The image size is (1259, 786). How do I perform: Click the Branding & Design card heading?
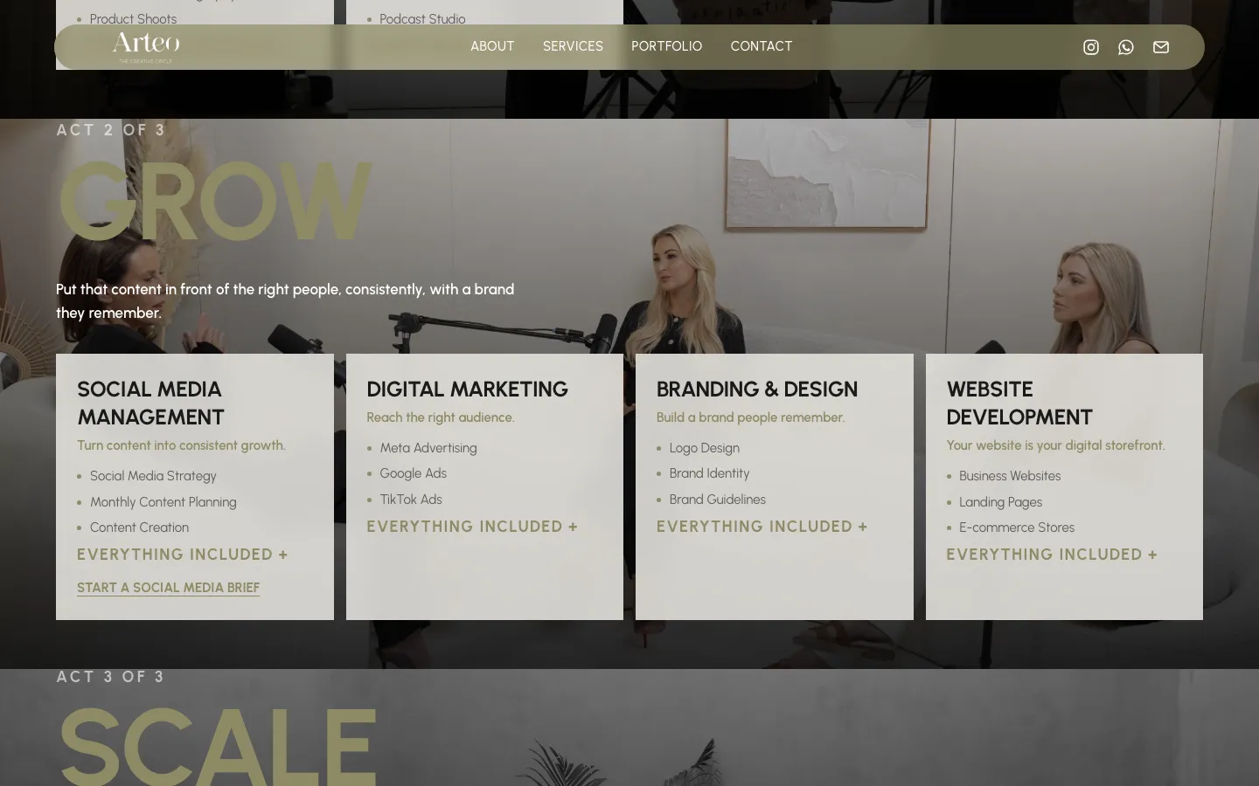coord(757,389)
